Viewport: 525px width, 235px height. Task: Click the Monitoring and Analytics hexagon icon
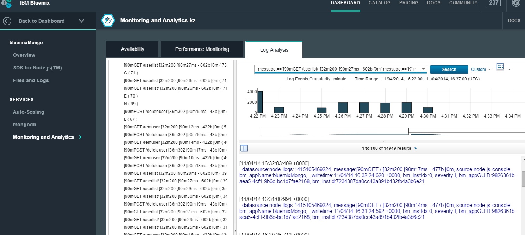tap(108, 21)
